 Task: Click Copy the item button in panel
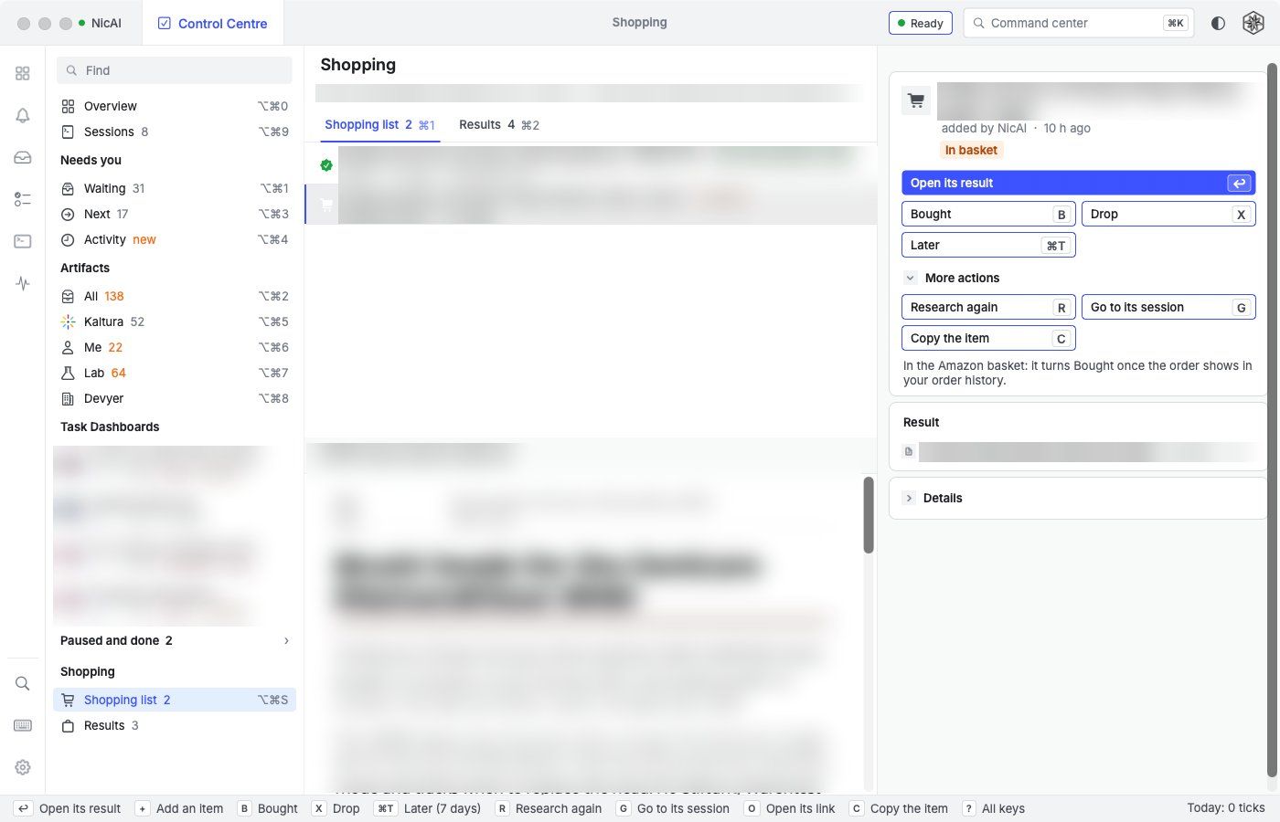click(x=988, y=338)
